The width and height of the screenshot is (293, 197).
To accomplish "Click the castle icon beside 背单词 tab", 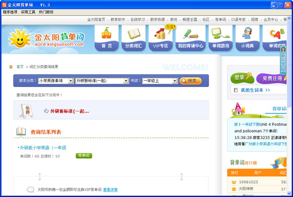I will click(238, 109).
